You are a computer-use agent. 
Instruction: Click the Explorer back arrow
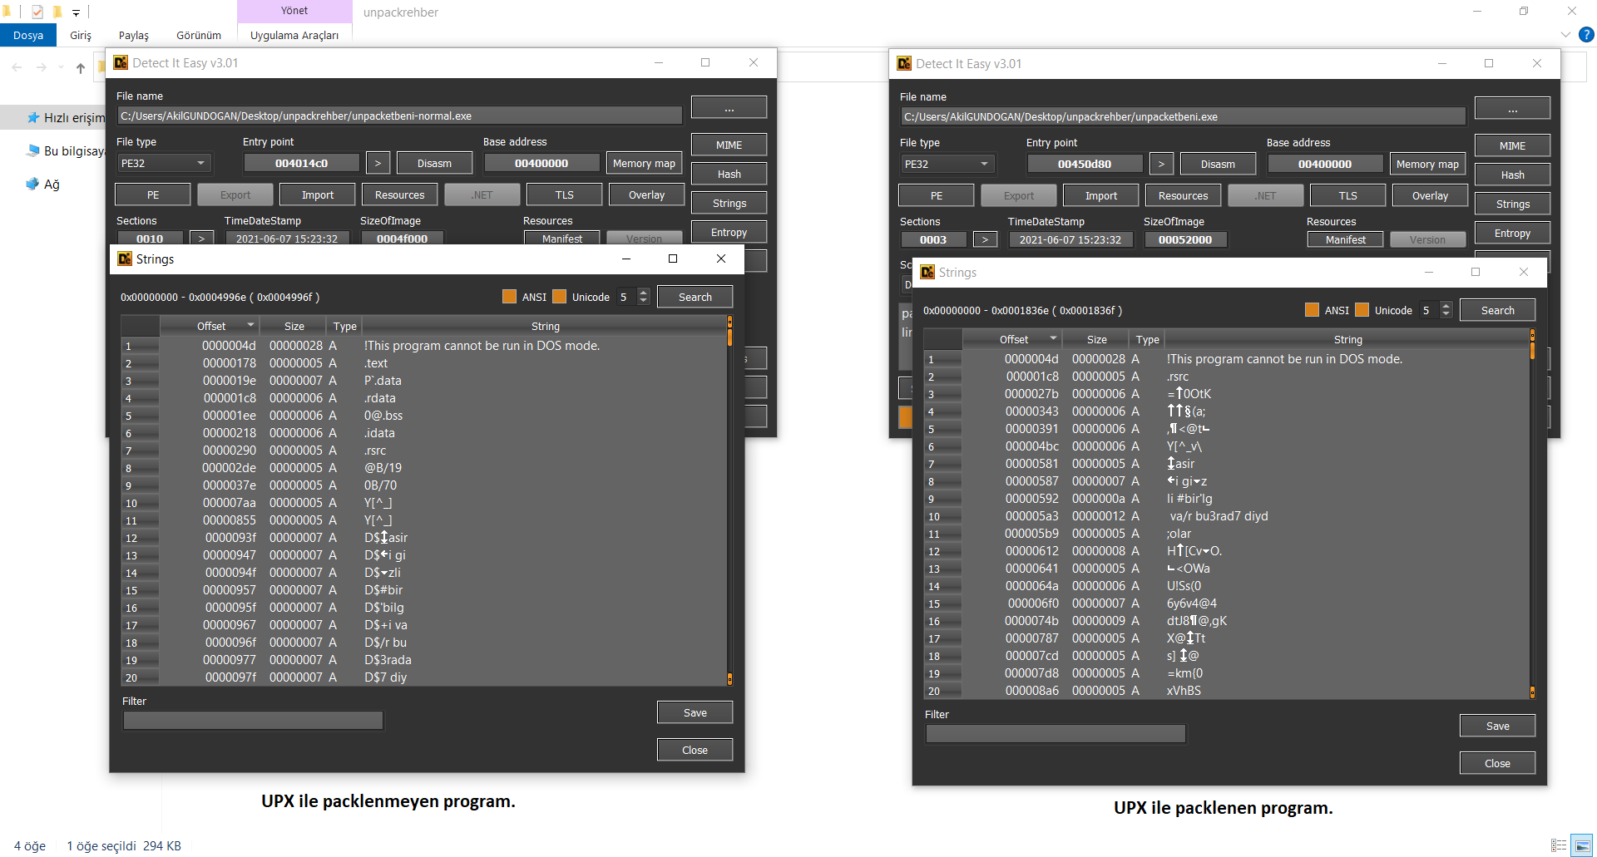(17, 67)
